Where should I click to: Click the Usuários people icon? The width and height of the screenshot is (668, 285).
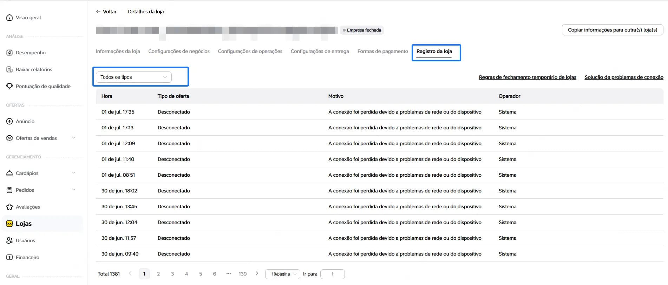pos(9,240)
